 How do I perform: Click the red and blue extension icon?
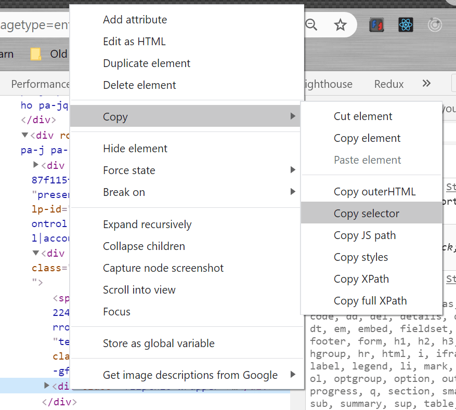click(x=376, y=24)
